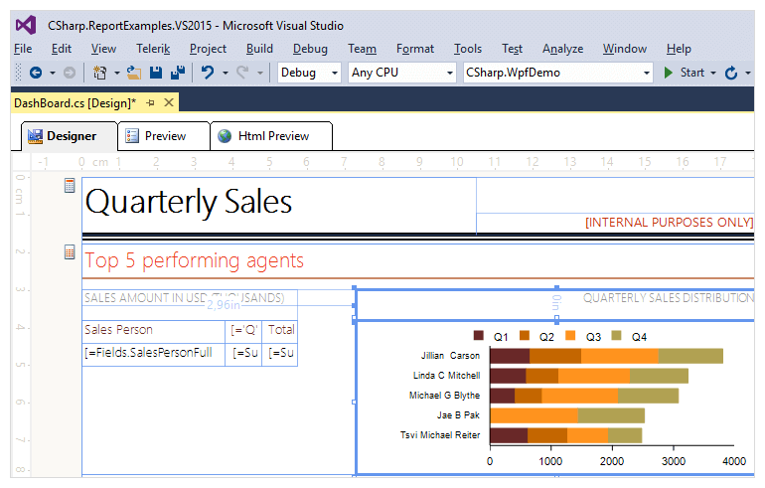Open the View menu
765x488 pixels.
tap(103, 49)
